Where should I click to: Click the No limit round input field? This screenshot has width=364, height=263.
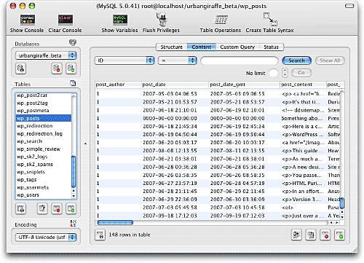[x=274, y=73]
